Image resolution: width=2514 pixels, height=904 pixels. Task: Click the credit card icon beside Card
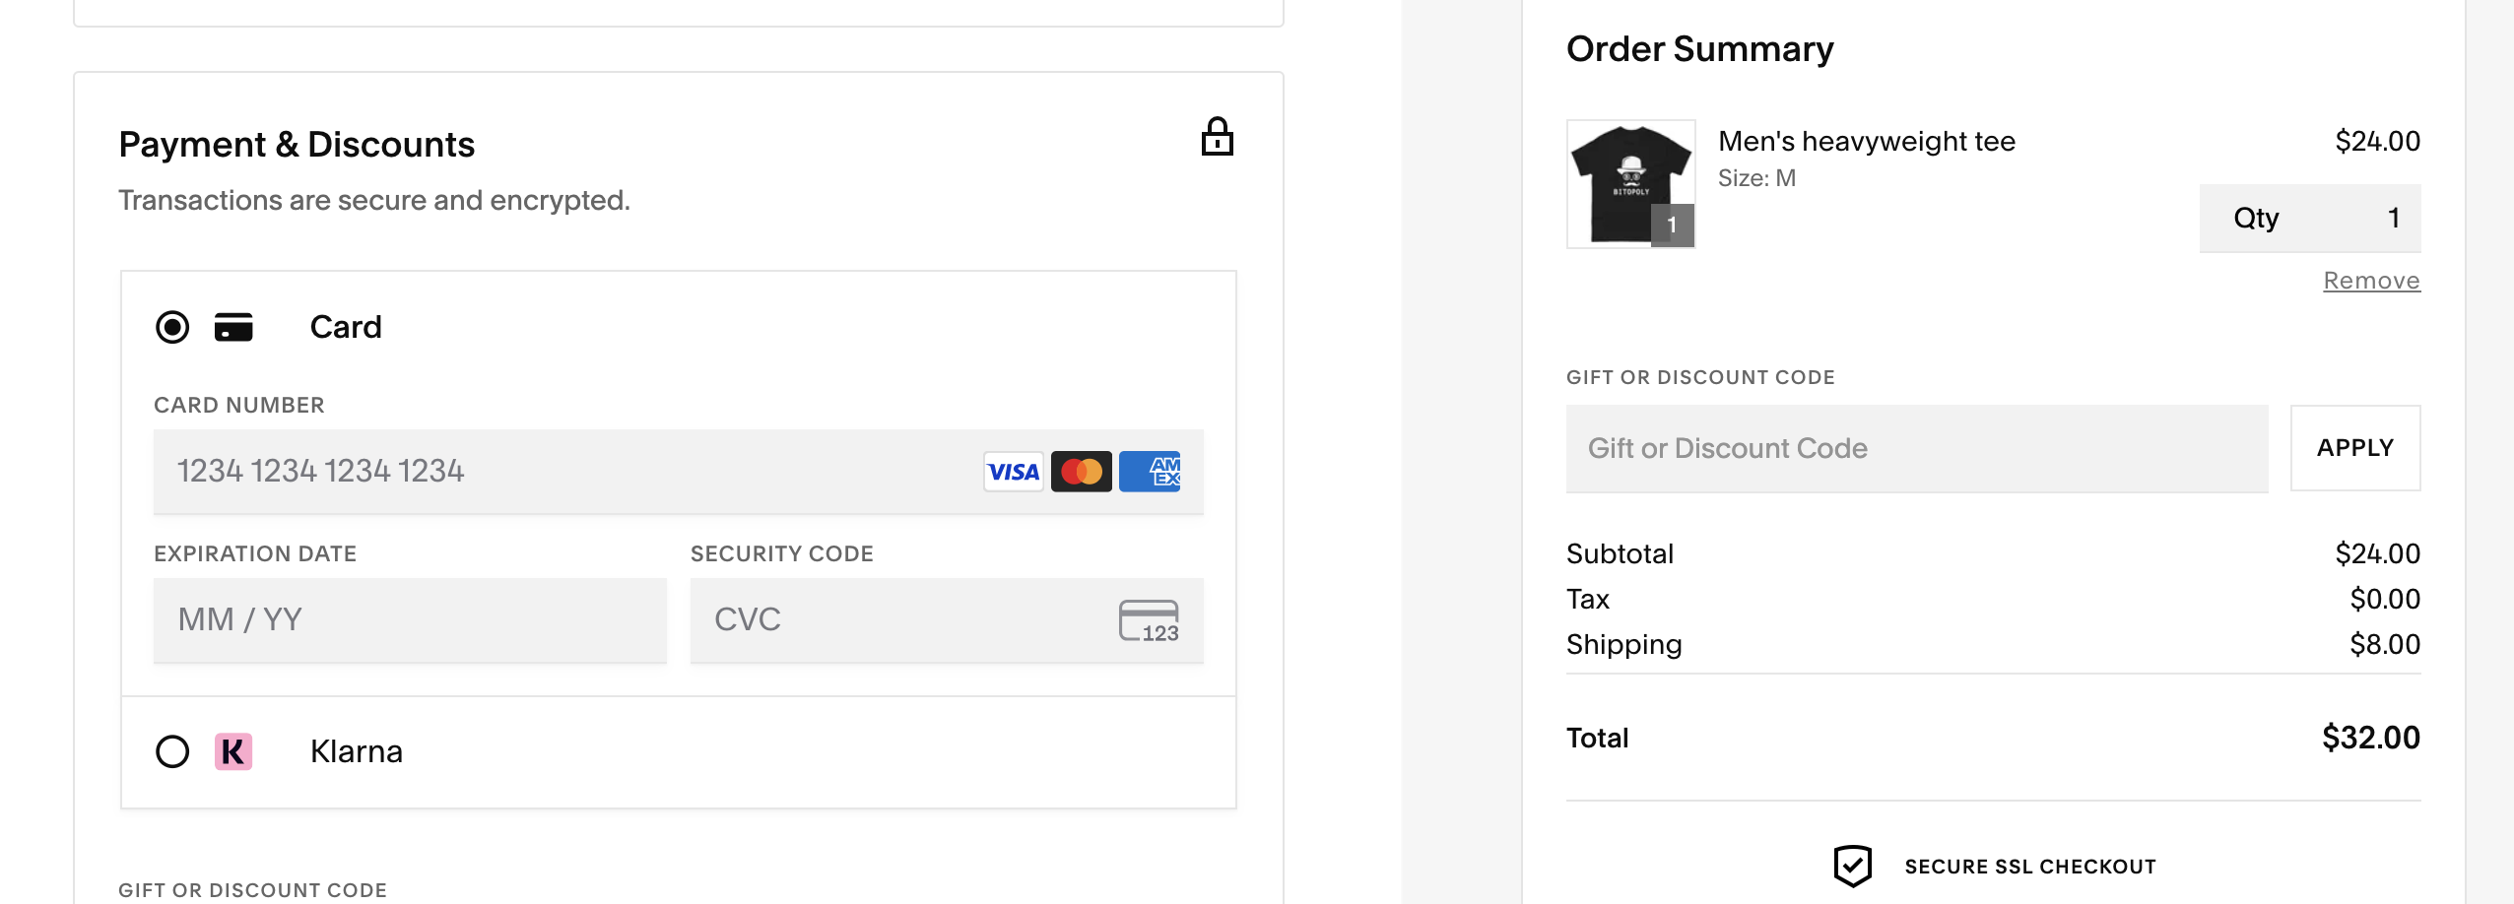[233, 327]
